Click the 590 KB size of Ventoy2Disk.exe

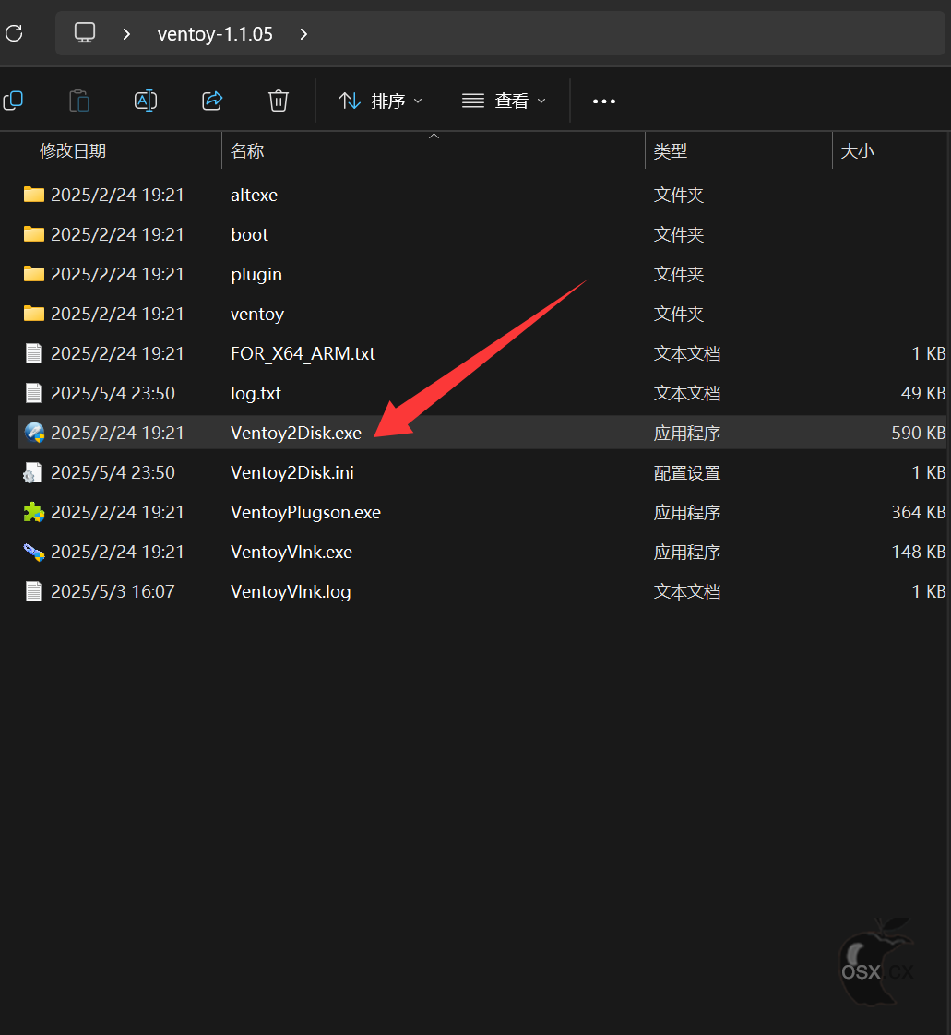(919, 433)
